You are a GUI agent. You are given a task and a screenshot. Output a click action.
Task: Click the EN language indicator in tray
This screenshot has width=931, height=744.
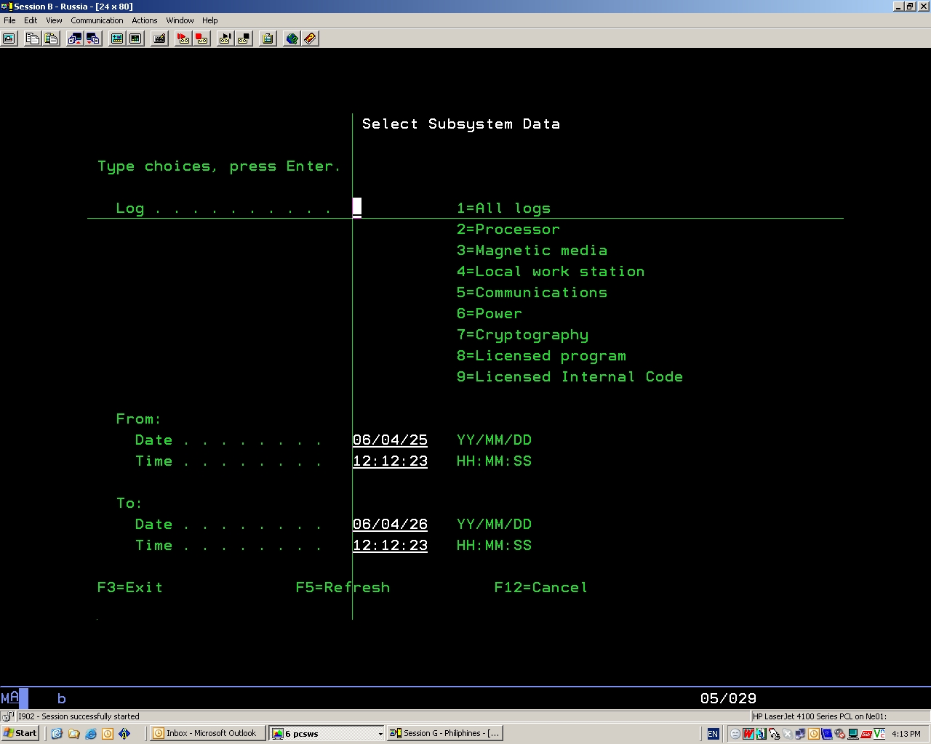[x=713, y=734]
